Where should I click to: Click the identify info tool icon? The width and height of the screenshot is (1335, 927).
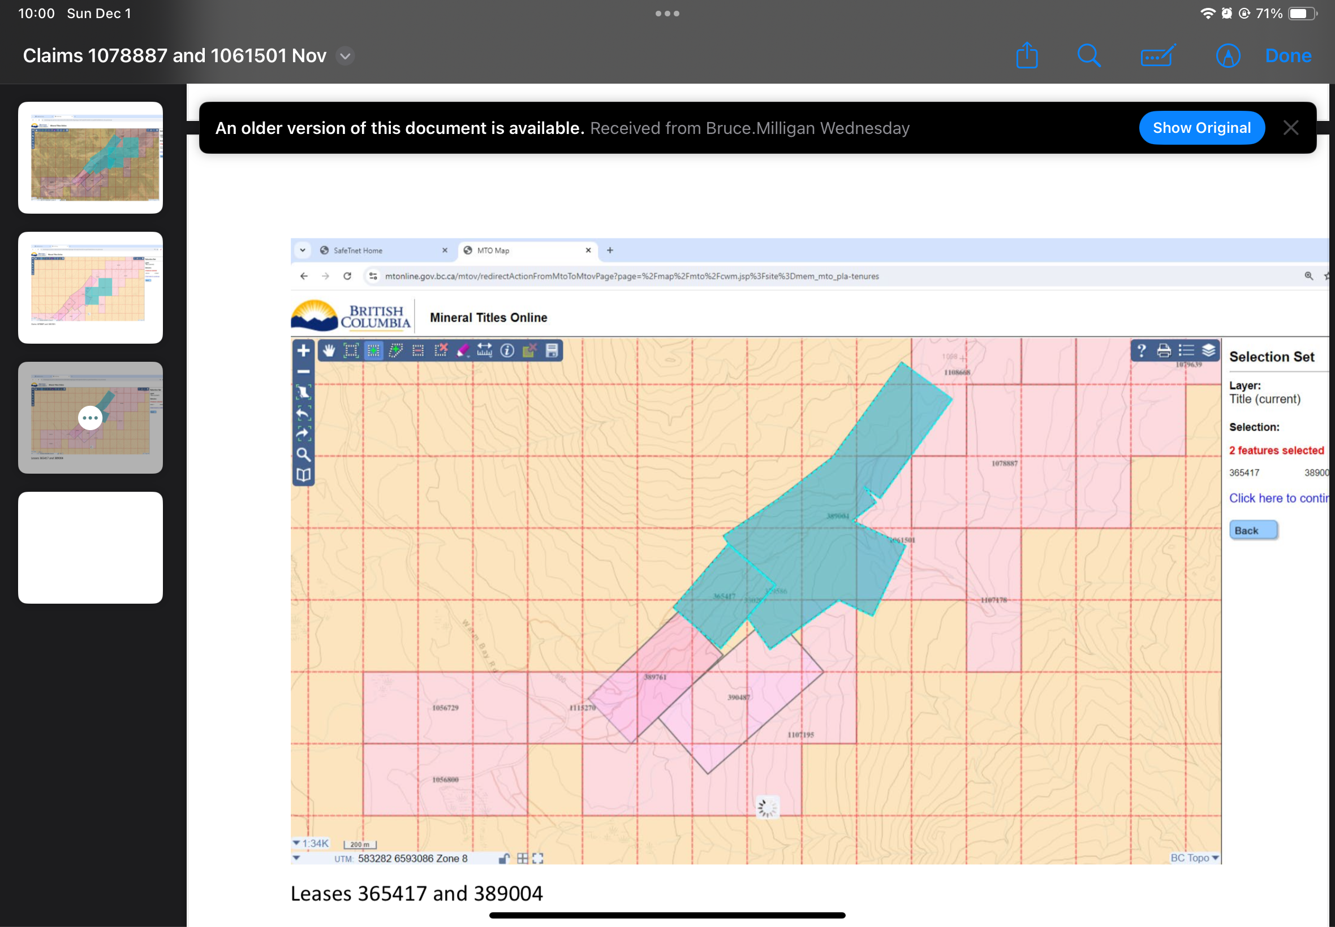point(507,350)
